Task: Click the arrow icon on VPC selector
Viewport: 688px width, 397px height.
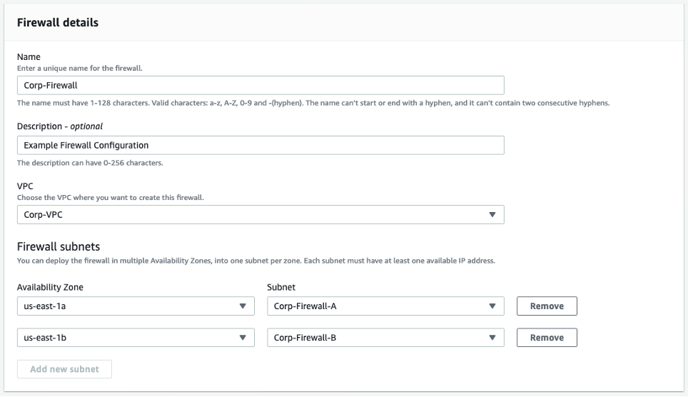Action: tap(492, 214)
